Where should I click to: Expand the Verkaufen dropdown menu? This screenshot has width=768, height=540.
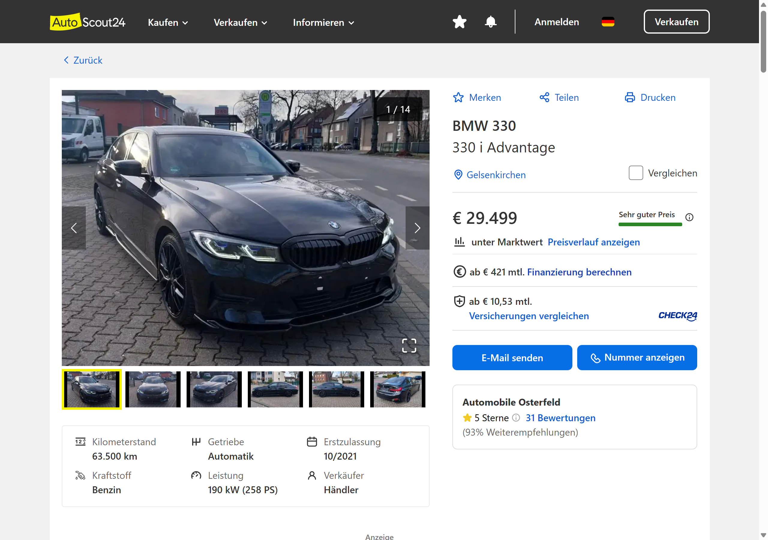241,22
